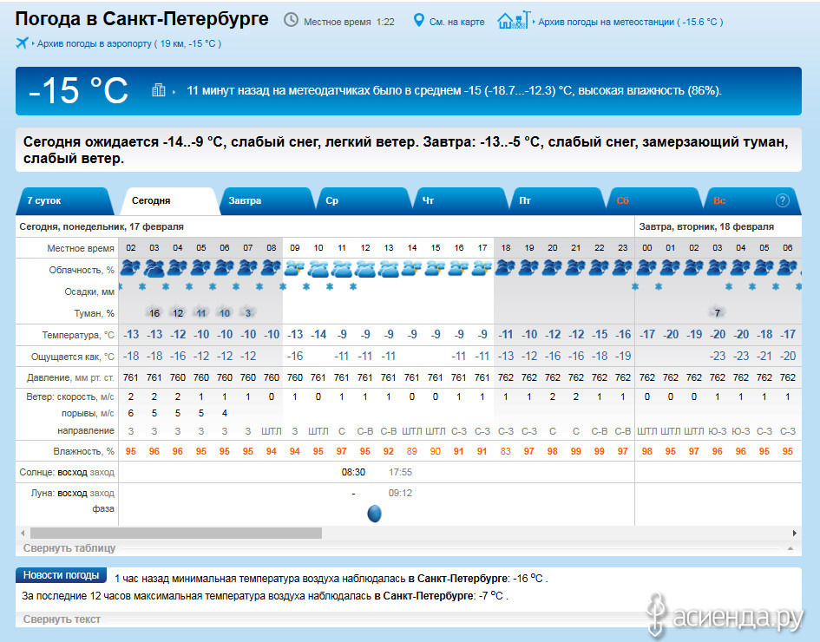Click the cloudiness icon for hour 10
The image size is (820, 642).
(x=318, y=269)
